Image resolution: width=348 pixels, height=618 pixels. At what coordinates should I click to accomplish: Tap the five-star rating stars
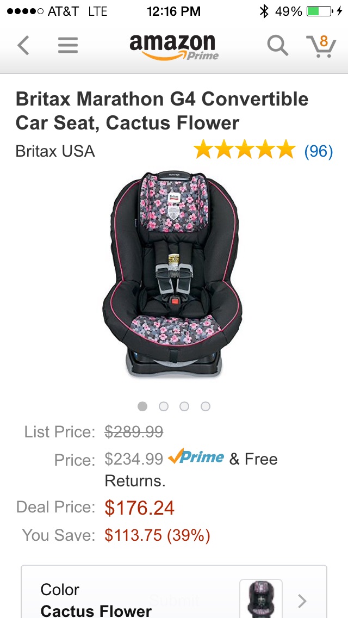[x=244, y=151]
